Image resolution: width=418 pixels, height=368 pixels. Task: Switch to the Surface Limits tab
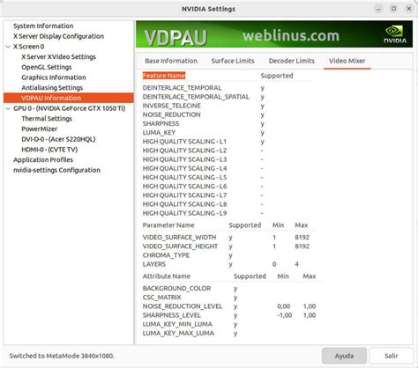(233, 61)
